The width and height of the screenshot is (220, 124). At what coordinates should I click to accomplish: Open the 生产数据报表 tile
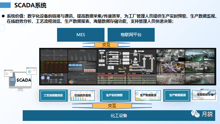click(x=148, y=95)
